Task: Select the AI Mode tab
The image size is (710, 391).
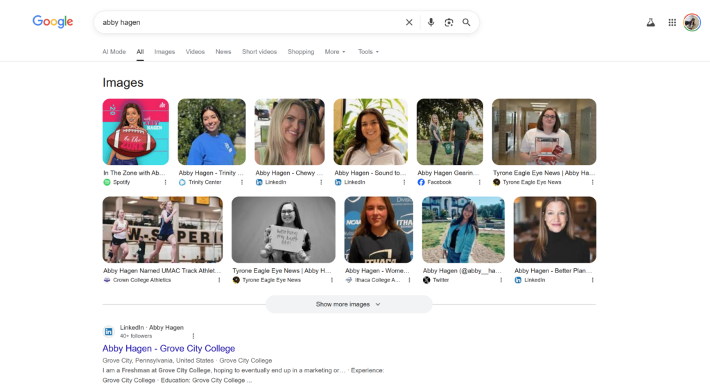Action: [114, 52]
